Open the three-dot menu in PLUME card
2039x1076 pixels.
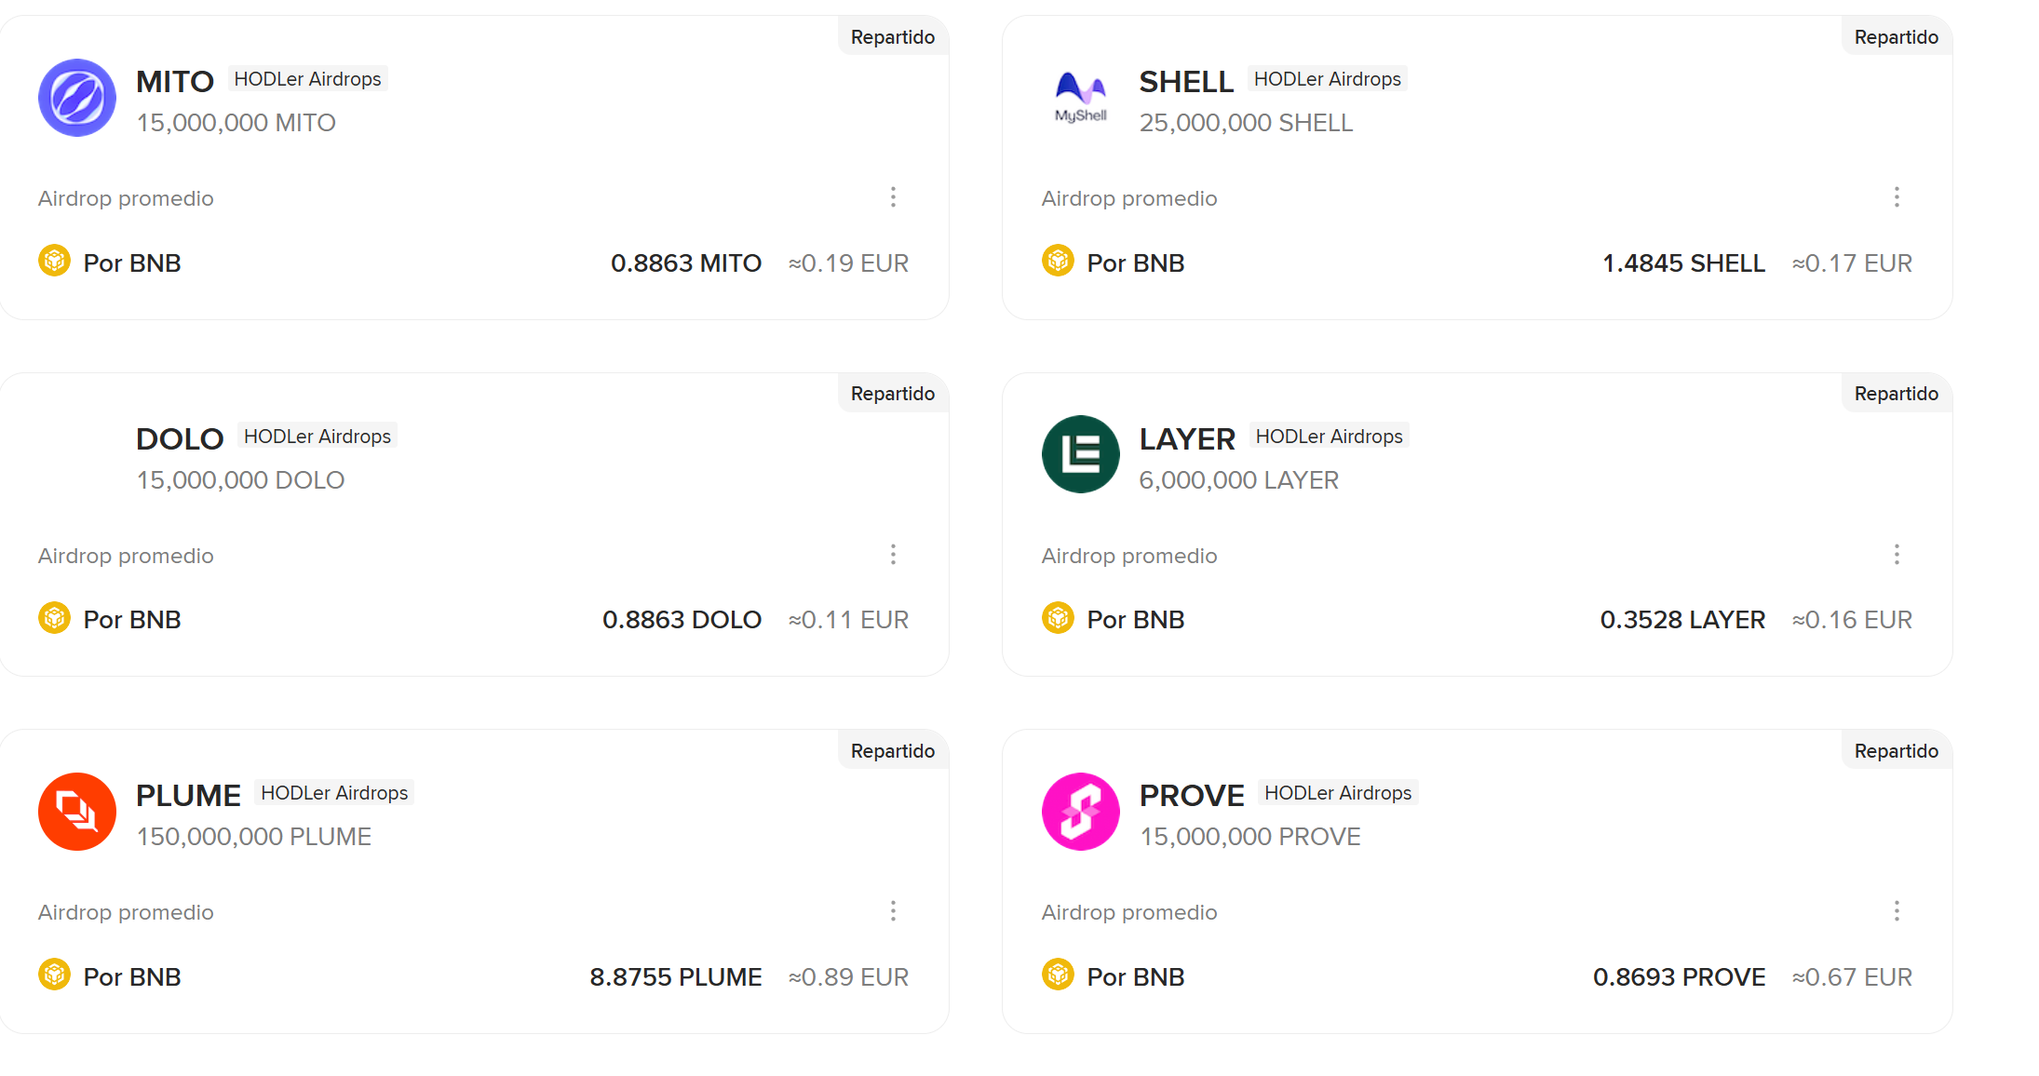[x=893, y=911]
